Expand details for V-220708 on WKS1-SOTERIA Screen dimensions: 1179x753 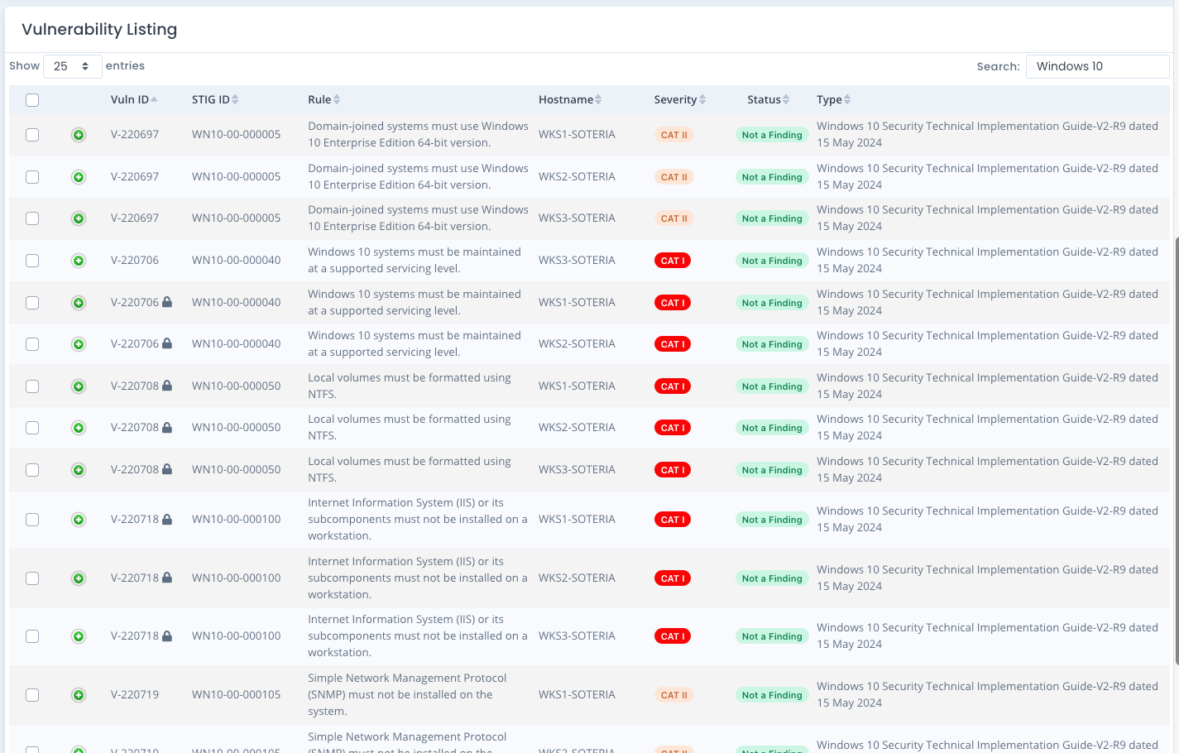coord(79,386)
